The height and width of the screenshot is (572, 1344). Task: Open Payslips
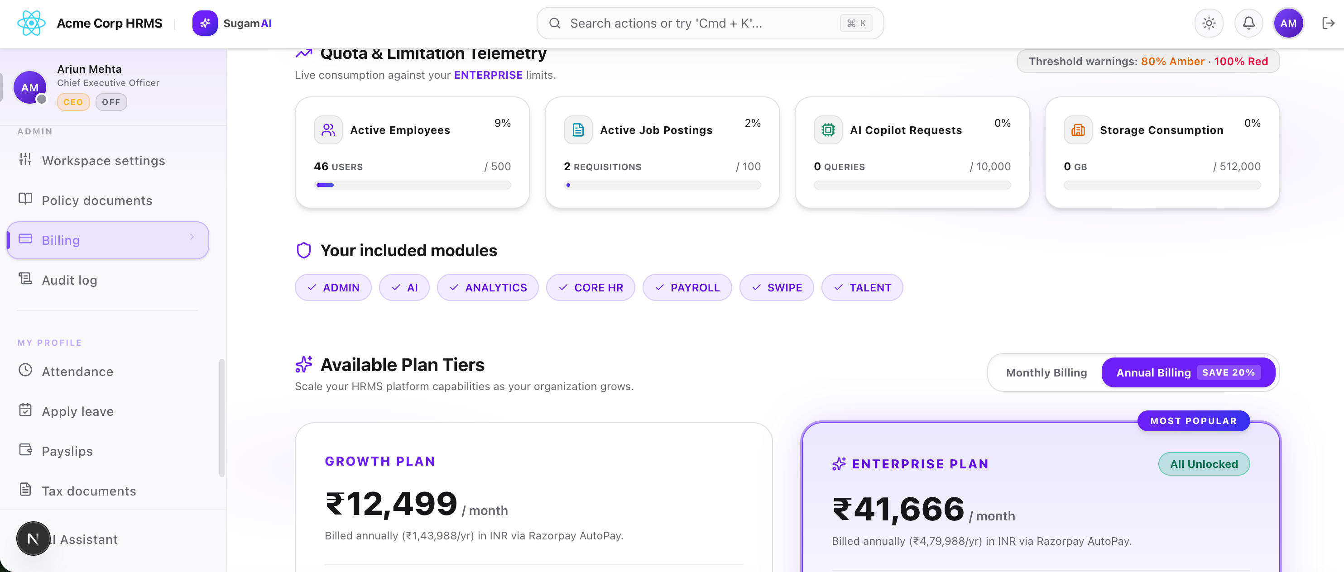tap(108, 452)
